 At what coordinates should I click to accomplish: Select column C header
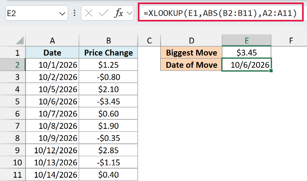(x=149, y=40)
